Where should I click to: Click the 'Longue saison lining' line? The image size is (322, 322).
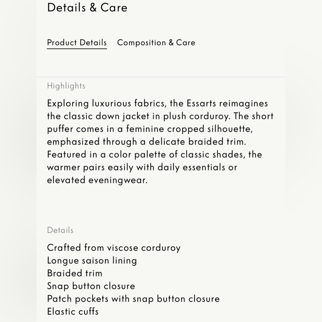(92, 261)
